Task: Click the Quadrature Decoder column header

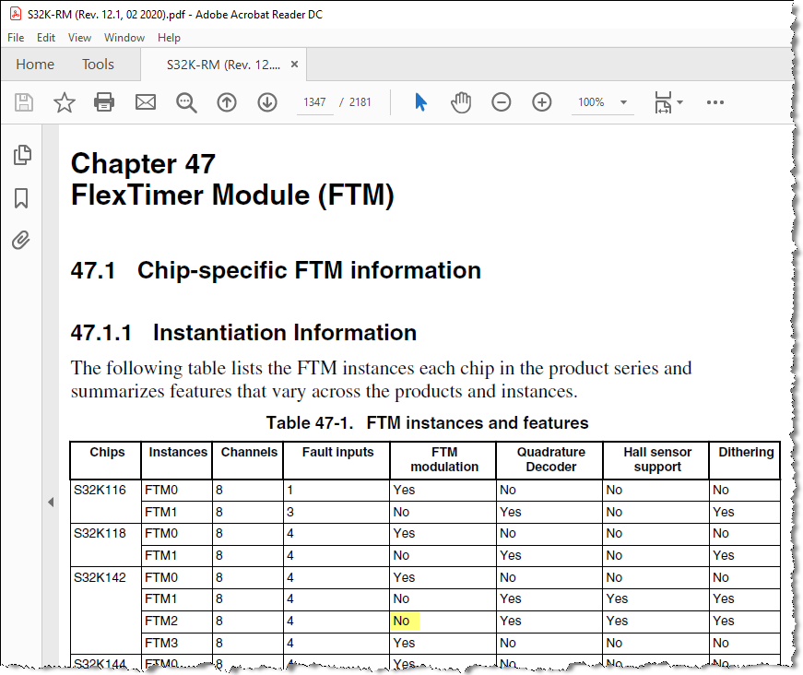Action: (551, 459)
